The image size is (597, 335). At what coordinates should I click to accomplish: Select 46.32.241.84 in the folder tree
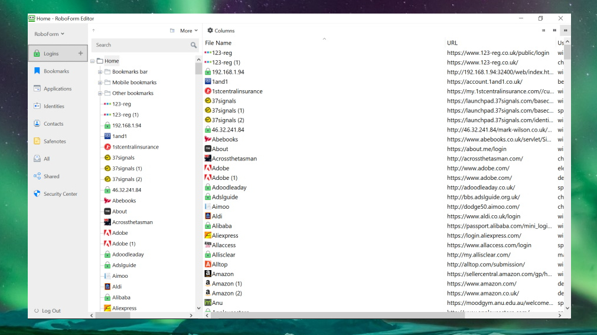point(126,190)
